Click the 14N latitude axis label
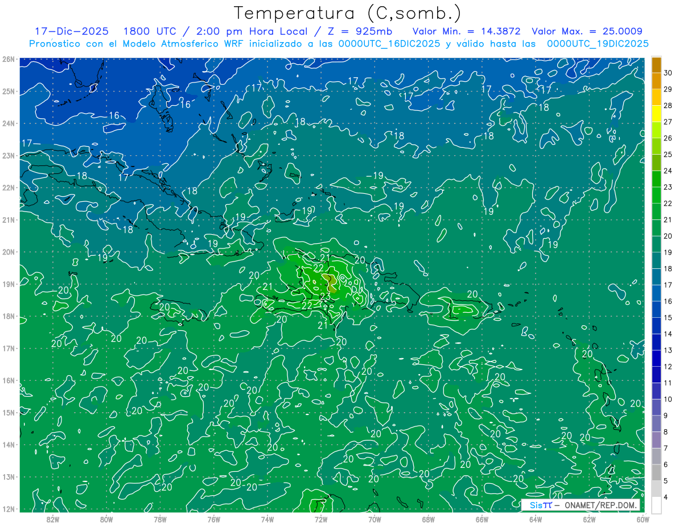 tap(8, 445)
